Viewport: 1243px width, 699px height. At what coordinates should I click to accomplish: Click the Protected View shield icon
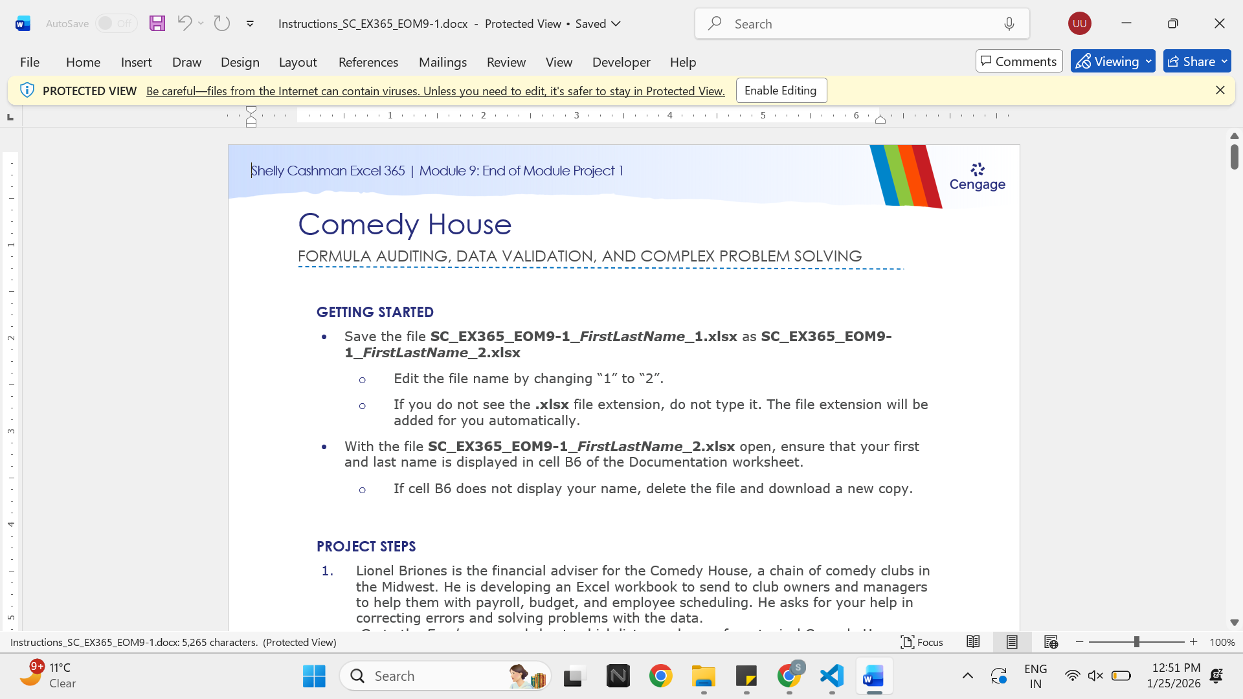click(27, 91)
